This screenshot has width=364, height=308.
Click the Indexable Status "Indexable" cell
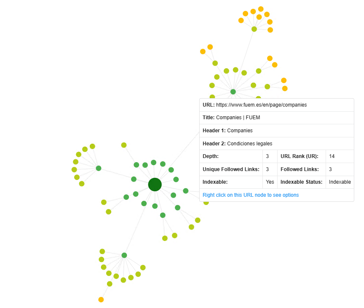click(x=340, y=182)
